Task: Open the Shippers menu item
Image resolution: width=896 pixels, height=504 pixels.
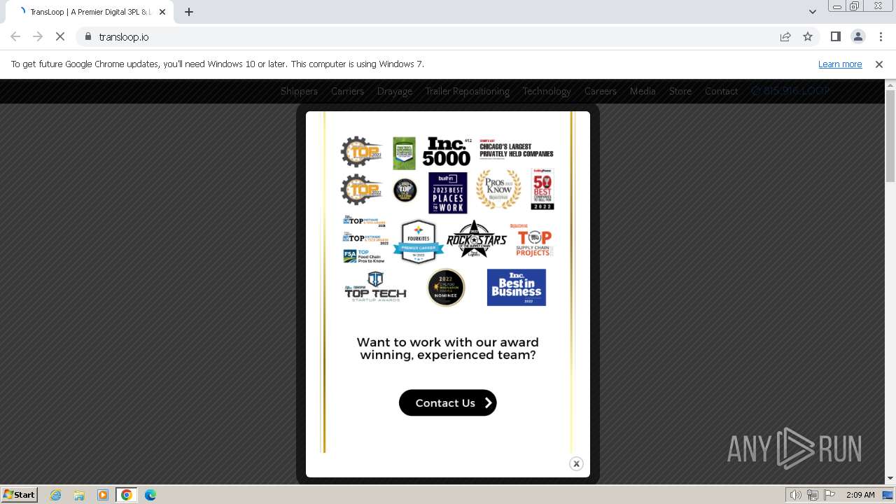Action: click(x=299, y=91)
